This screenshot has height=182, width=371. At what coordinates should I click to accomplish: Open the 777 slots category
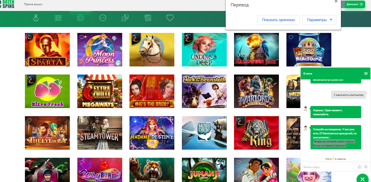[58, 18]
